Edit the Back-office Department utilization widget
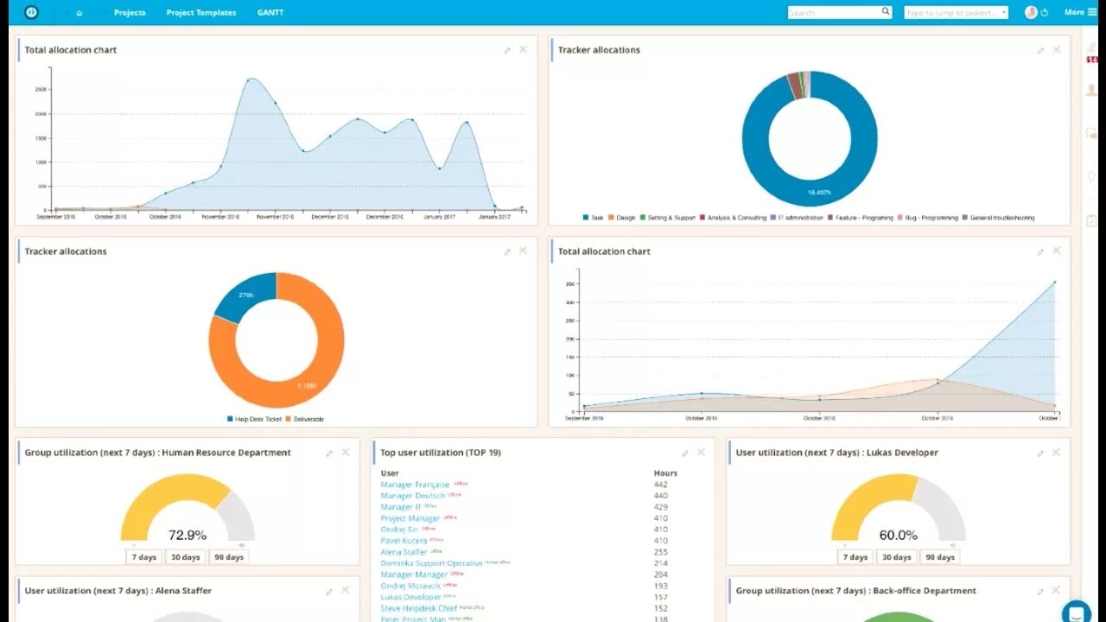 [1040, 591]
